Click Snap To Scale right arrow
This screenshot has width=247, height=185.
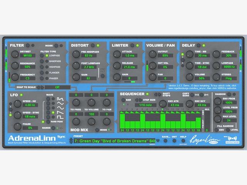tap(42, 87)
